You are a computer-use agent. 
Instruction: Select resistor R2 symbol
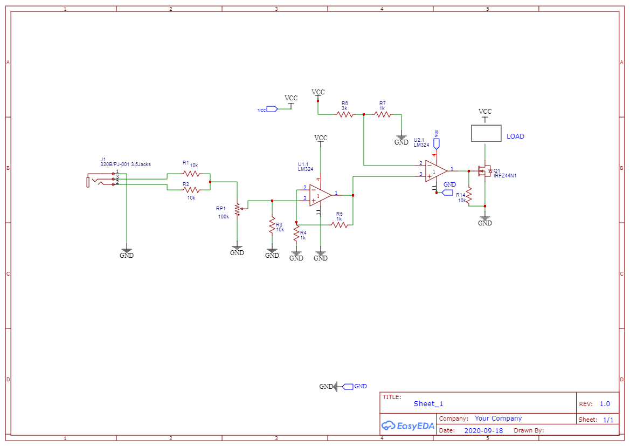click(x=191, y=190)
